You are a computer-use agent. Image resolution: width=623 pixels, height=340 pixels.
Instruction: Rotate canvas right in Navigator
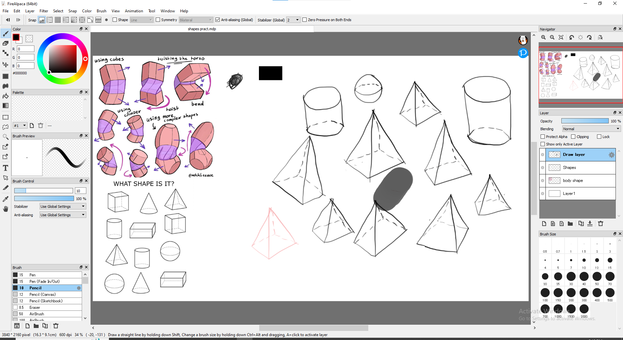coord(589,37)
